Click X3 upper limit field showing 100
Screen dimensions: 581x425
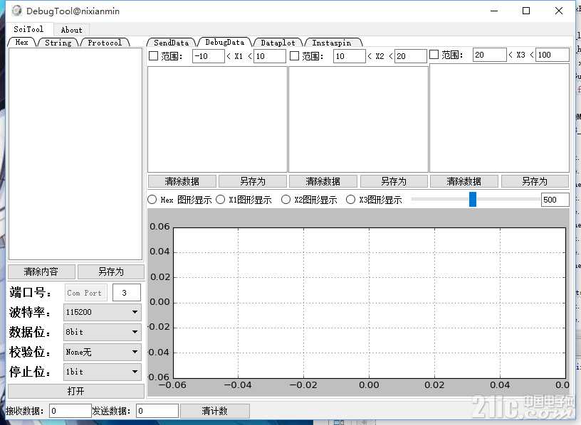[x=552, y=55]
